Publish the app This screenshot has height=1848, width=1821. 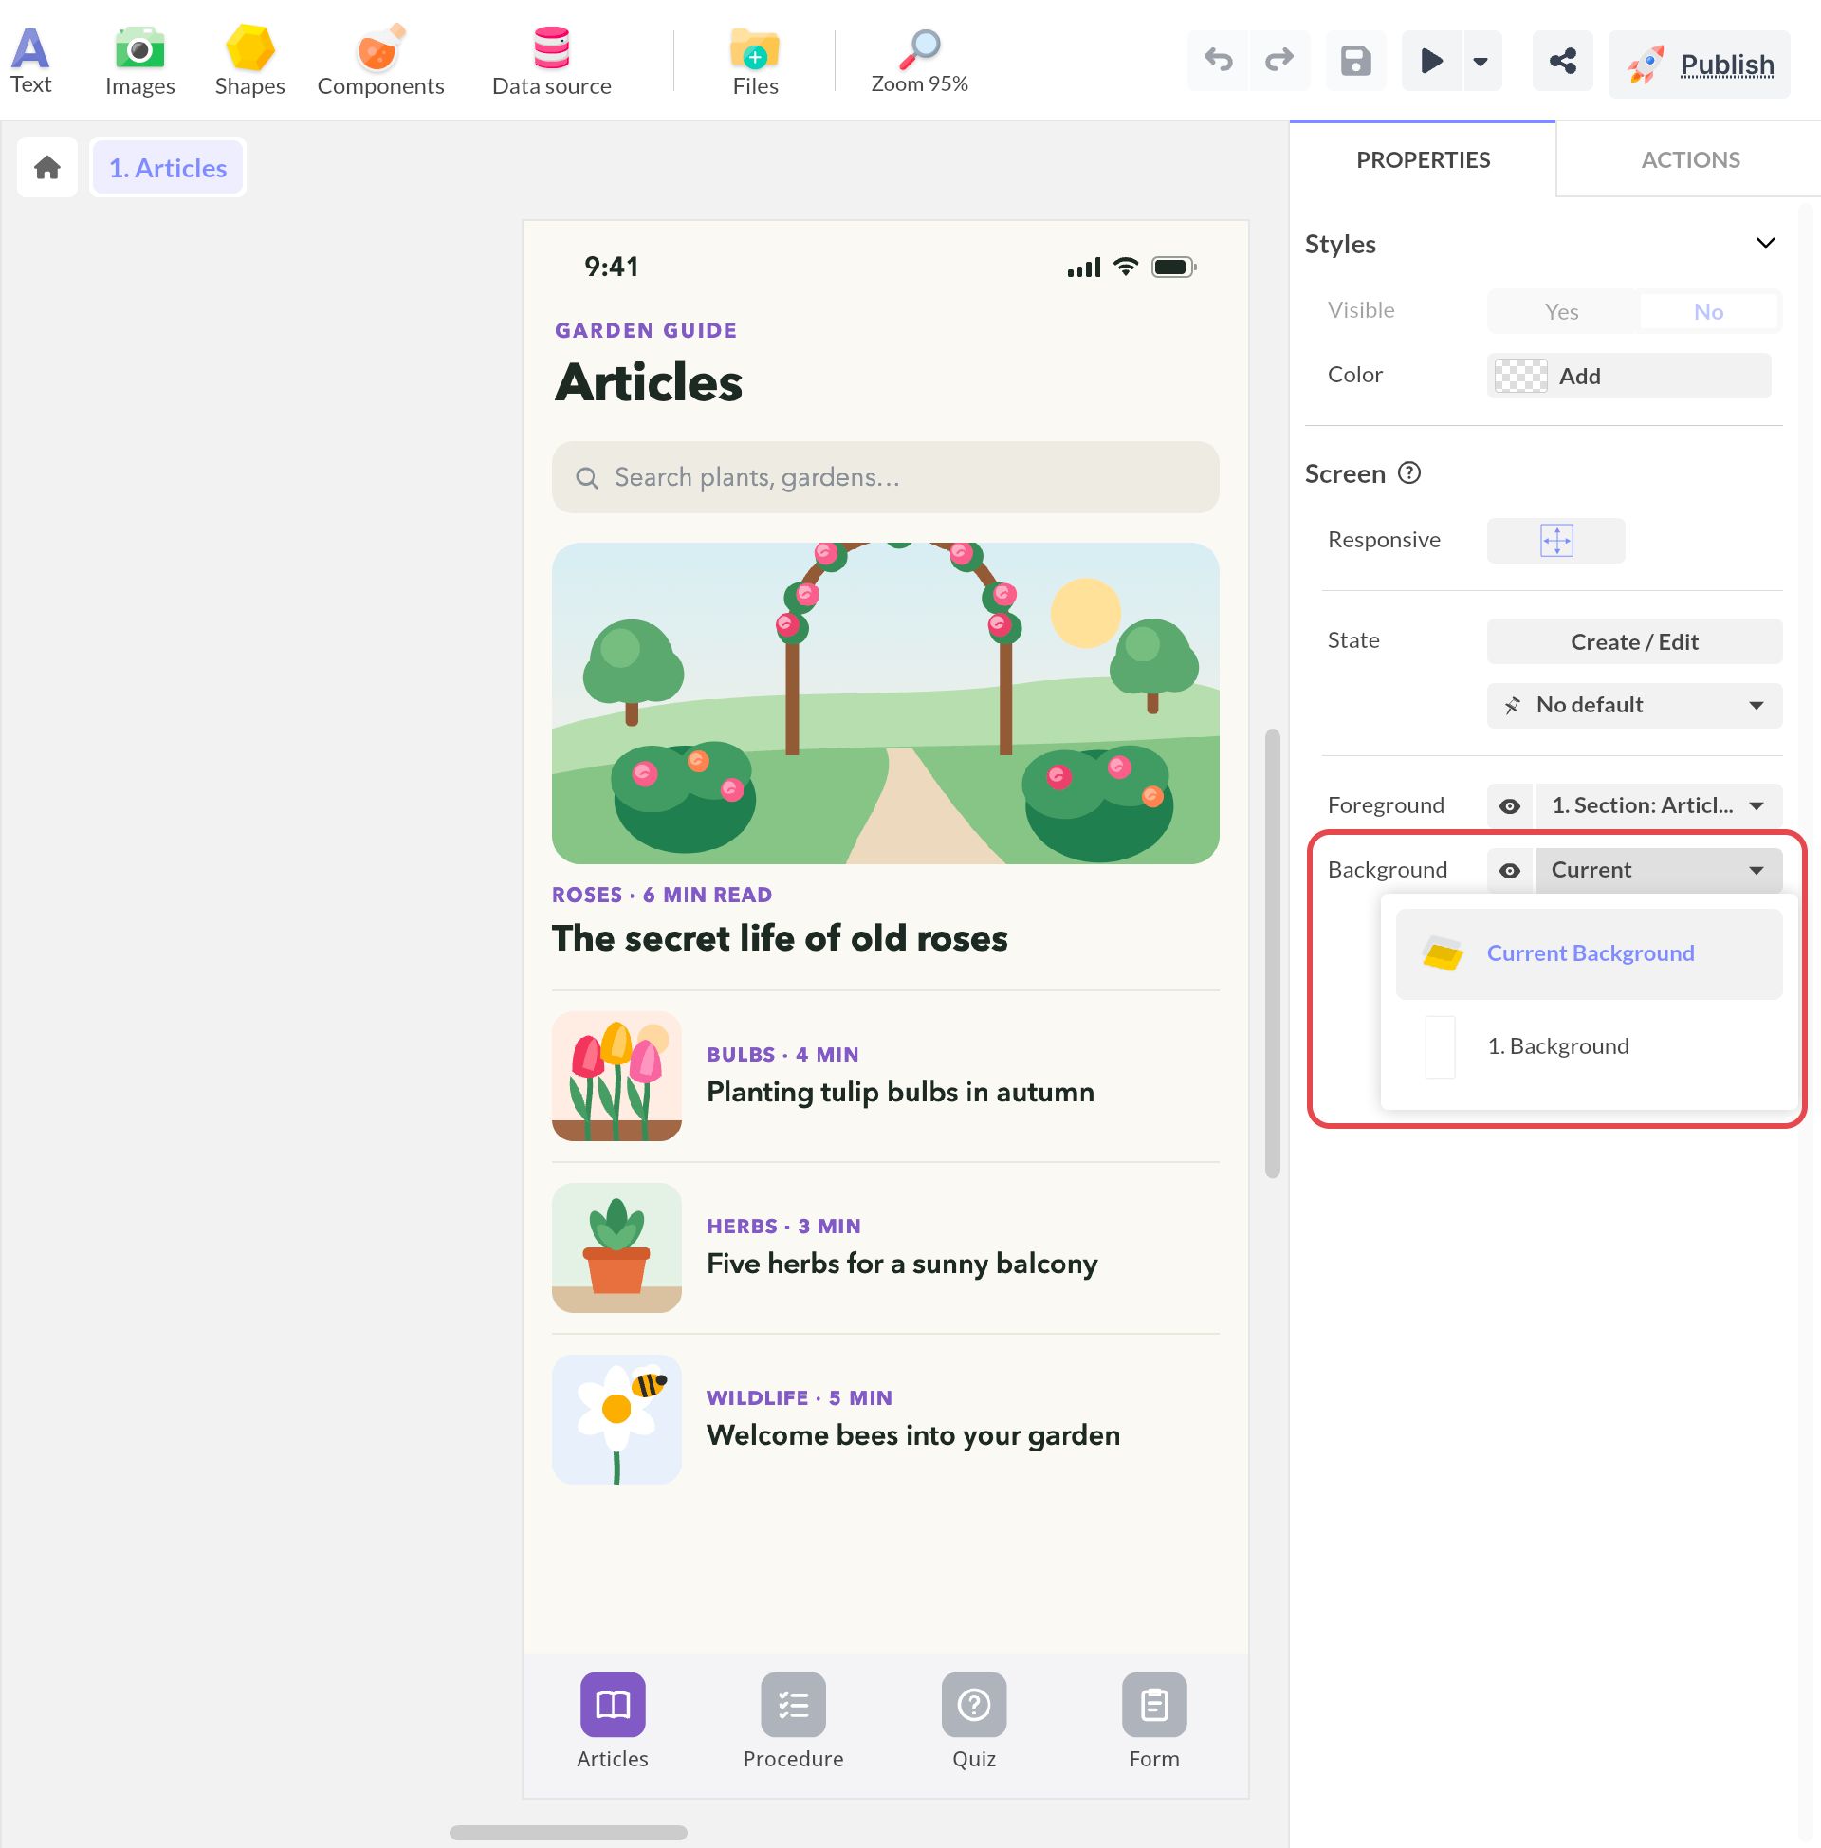pos(1699,64)
